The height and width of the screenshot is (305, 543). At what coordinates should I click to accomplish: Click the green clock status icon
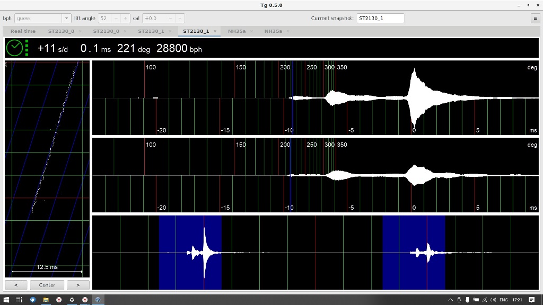point(15,48)
